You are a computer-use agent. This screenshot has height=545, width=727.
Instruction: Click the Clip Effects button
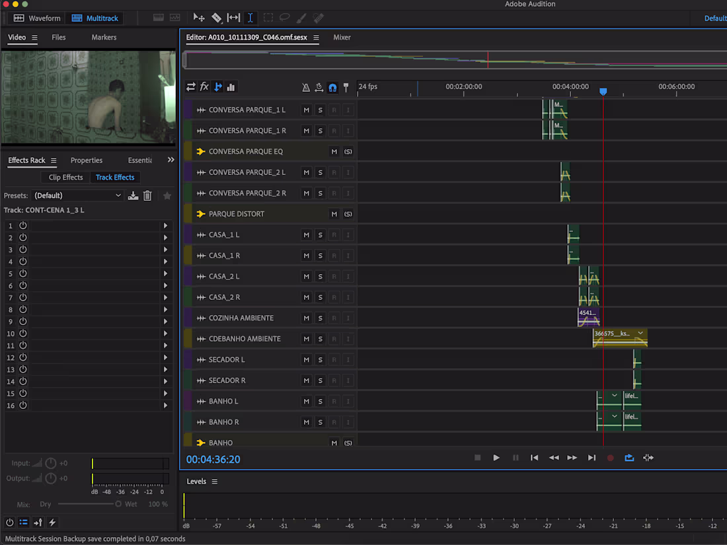click(65, 177)
